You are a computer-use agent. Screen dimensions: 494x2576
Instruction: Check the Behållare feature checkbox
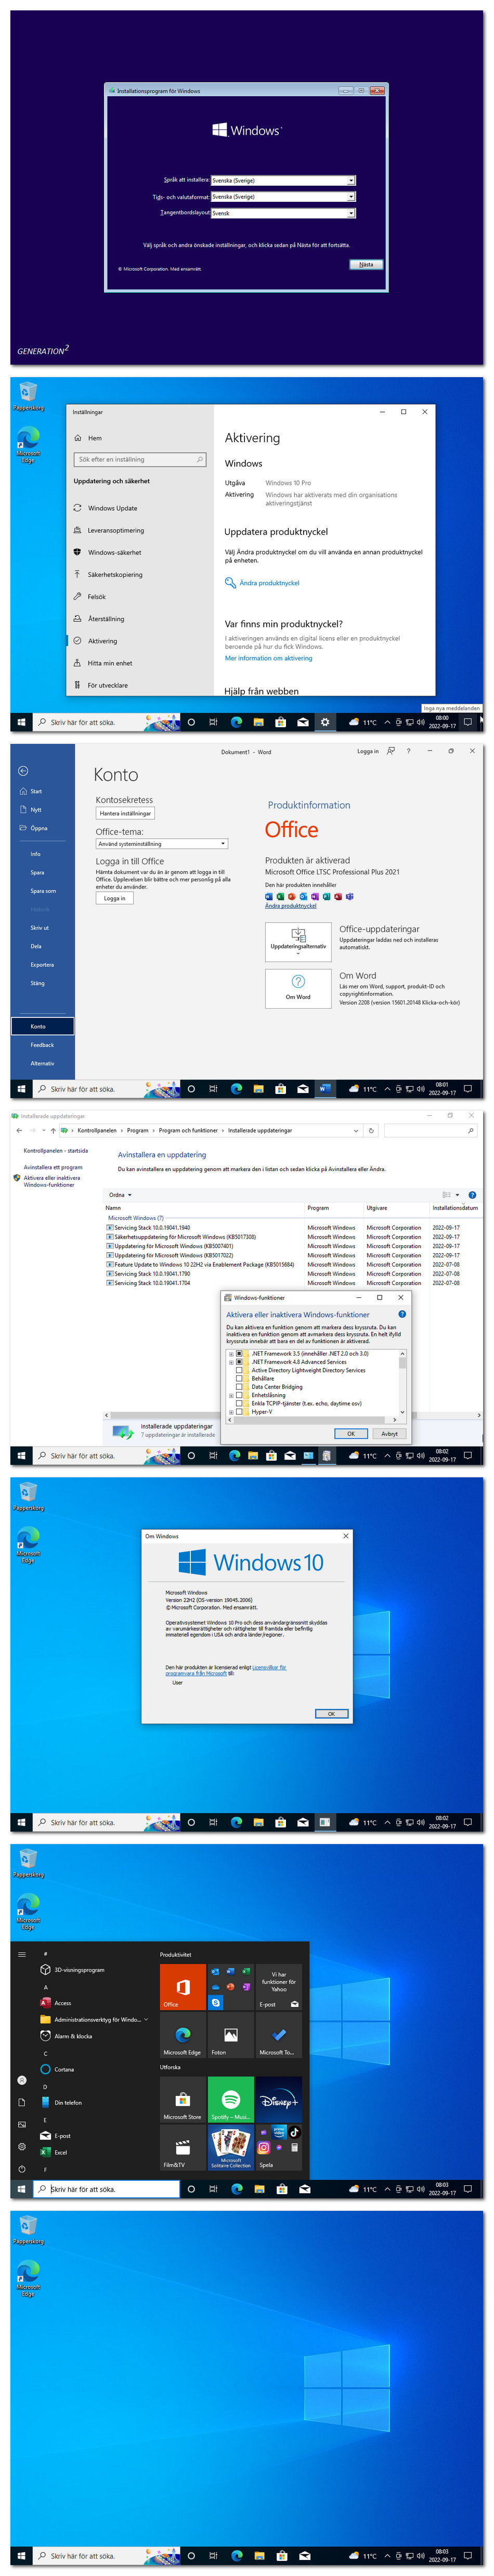point(239,1378)
